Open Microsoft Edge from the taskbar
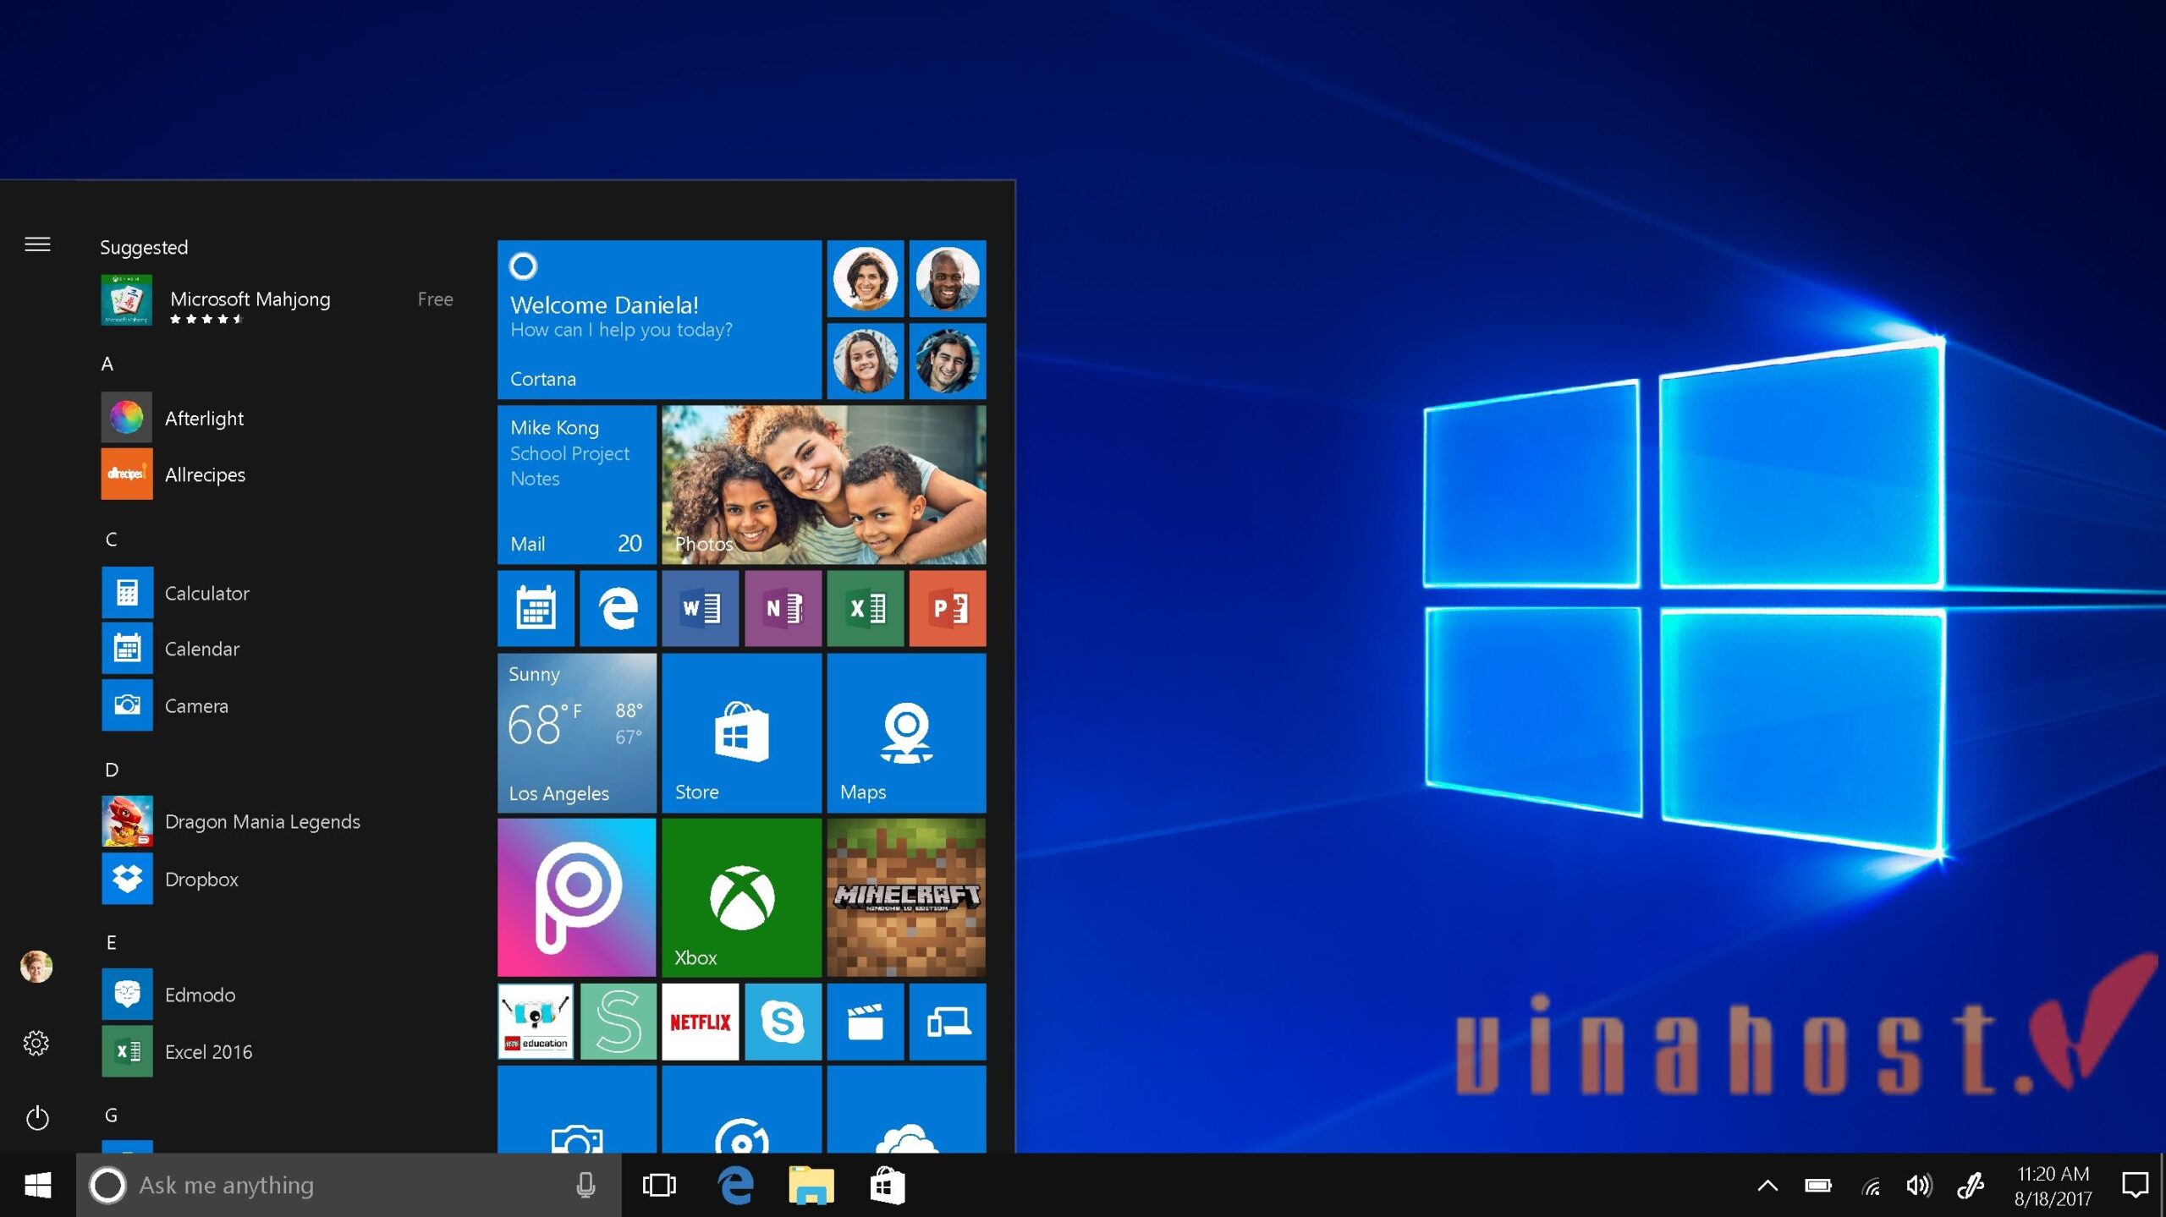Viewport: 2166px width, 1217px height. click(x=735, y=1185)
